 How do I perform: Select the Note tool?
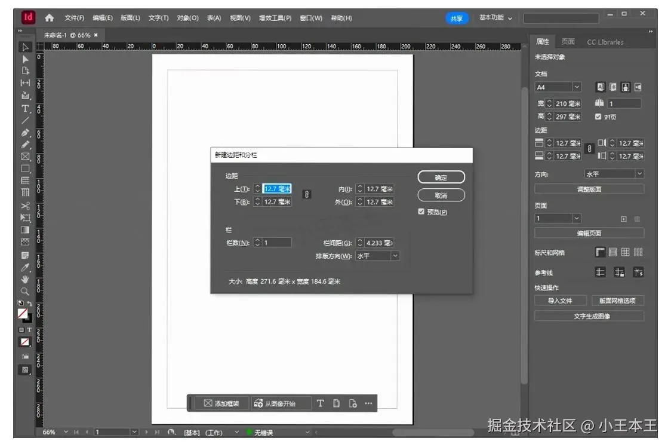point(25,255)
